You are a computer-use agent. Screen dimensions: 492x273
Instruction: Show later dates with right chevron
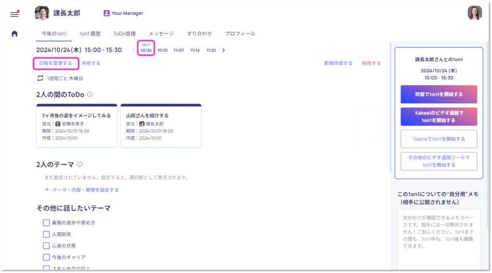(223, 50)
